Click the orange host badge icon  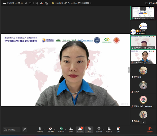click(138, 31)
